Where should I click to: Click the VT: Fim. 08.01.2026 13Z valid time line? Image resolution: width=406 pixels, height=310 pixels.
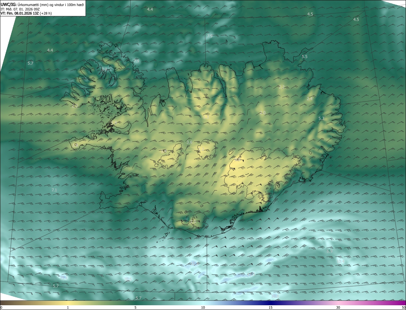tap(26, 13)
